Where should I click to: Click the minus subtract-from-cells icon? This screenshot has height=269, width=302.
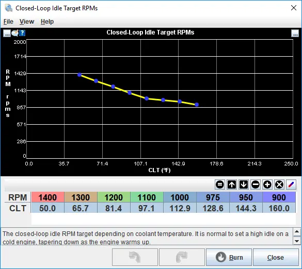pyautogui.click(x=256, y=184)
